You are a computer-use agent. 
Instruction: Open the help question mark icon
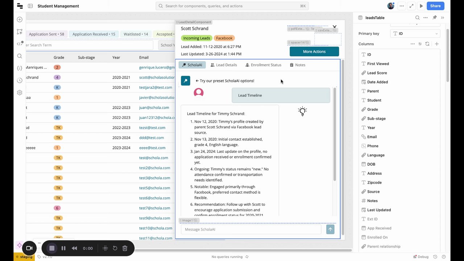pos(443,257)
